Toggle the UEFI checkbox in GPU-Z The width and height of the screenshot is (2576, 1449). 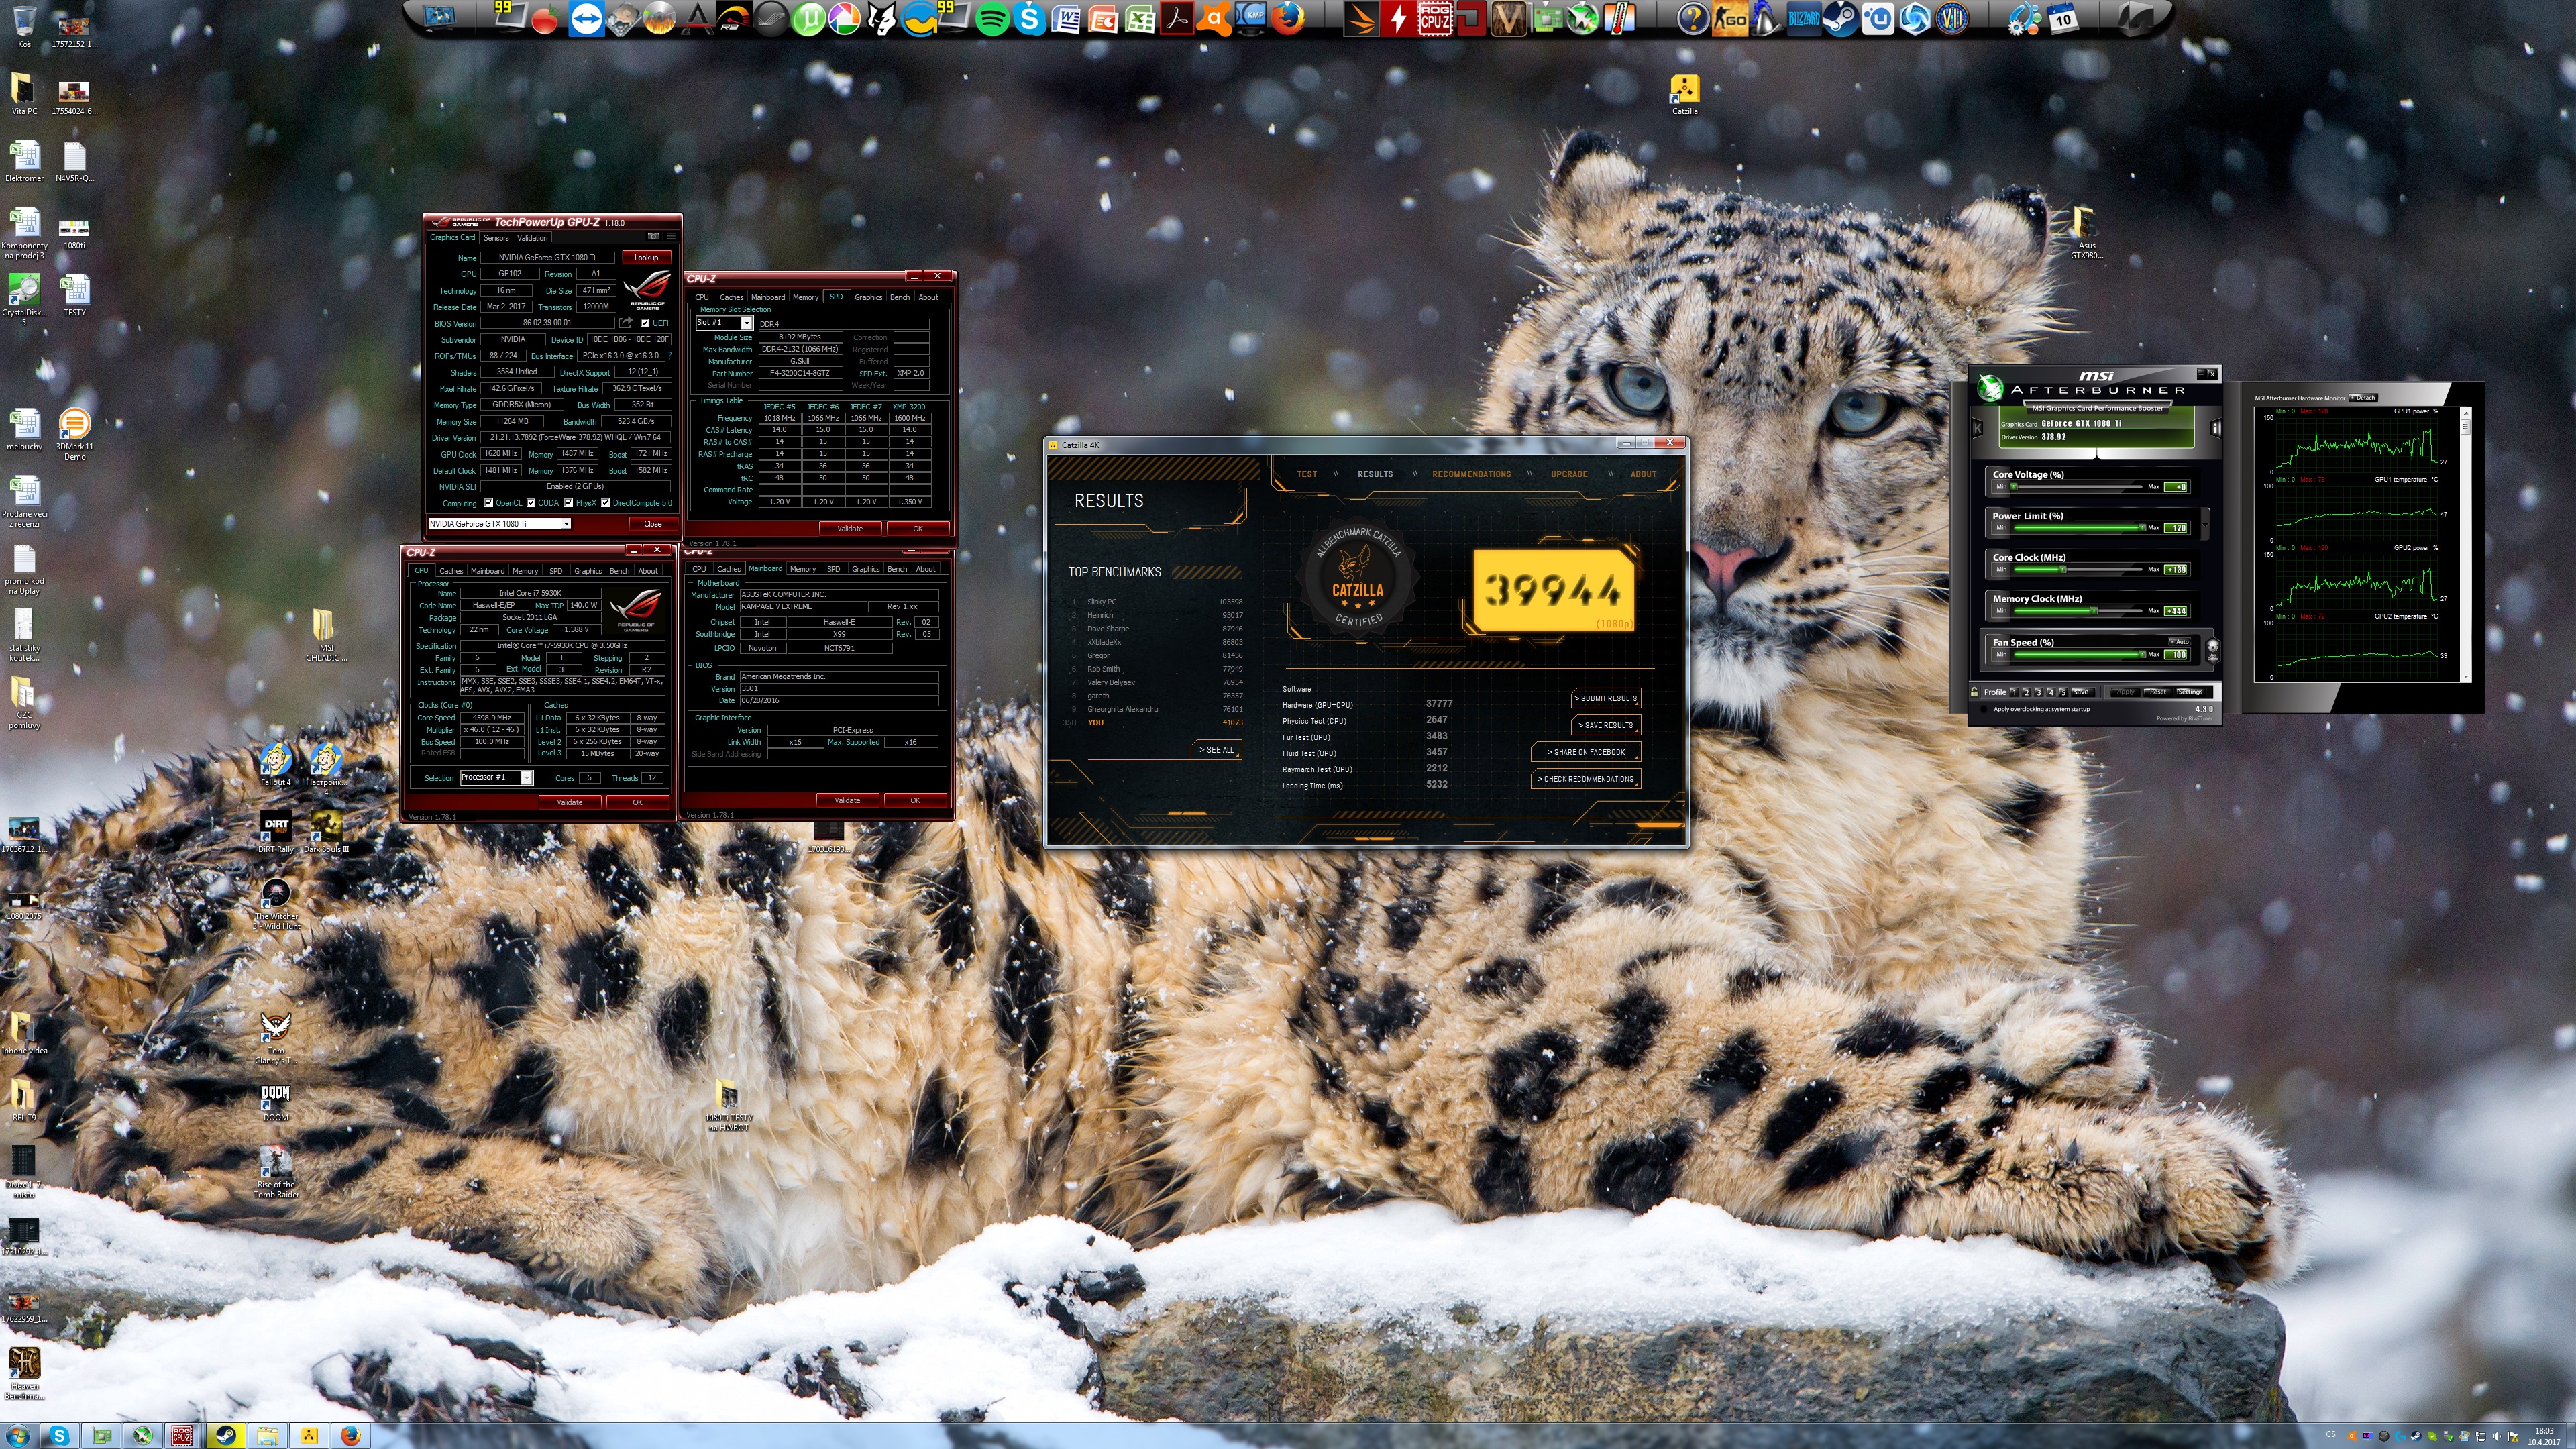645,323
